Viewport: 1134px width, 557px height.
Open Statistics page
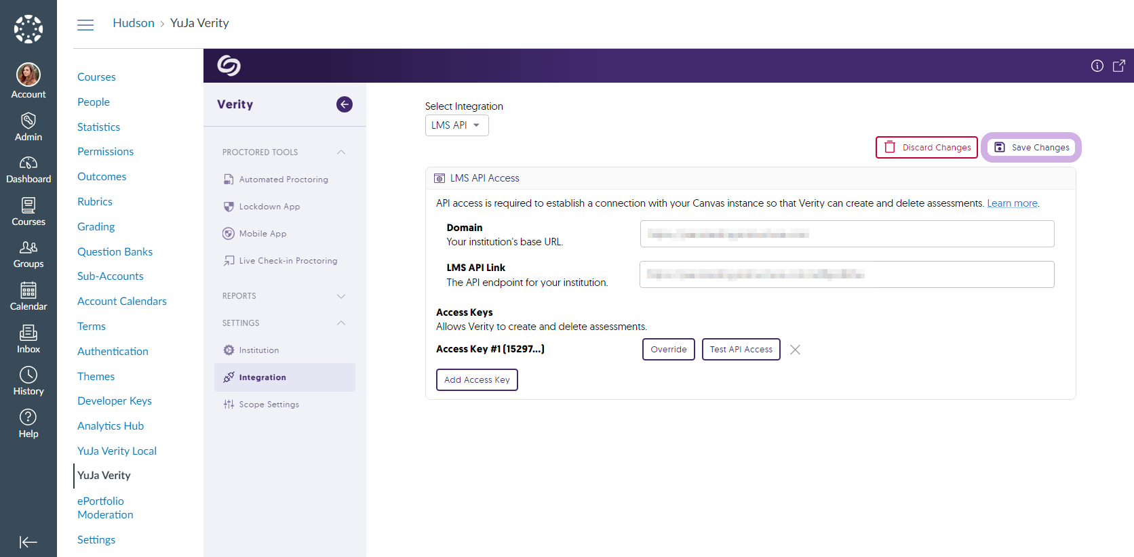98,127
